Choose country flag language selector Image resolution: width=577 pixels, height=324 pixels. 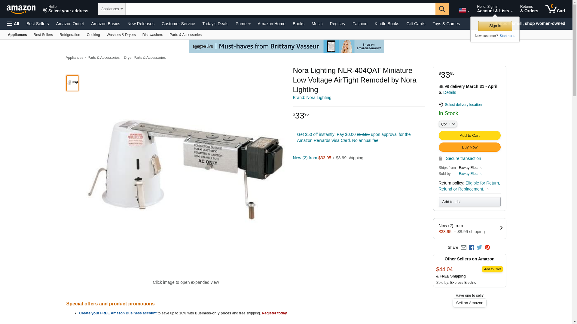tap(464, 10)
